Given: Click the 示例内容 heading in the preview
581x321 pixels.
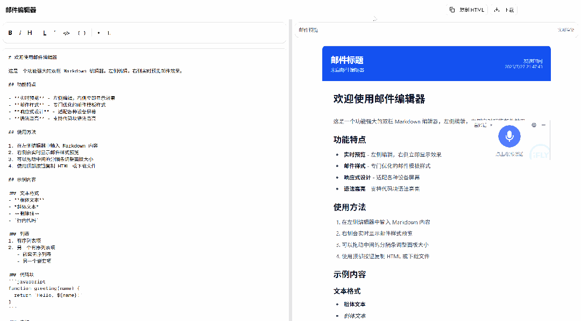Looking at the screenshot, I should tap(350, 274).
